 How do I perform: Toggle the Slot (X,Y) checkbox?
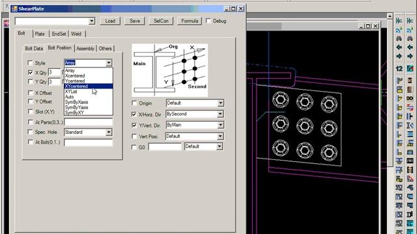click(31, 111)
